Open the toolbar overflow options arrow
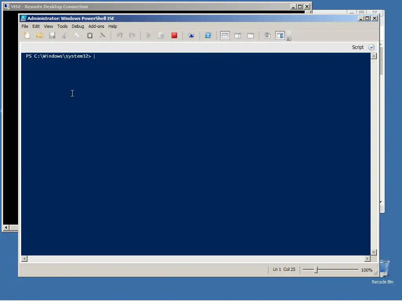 point(289,39)
